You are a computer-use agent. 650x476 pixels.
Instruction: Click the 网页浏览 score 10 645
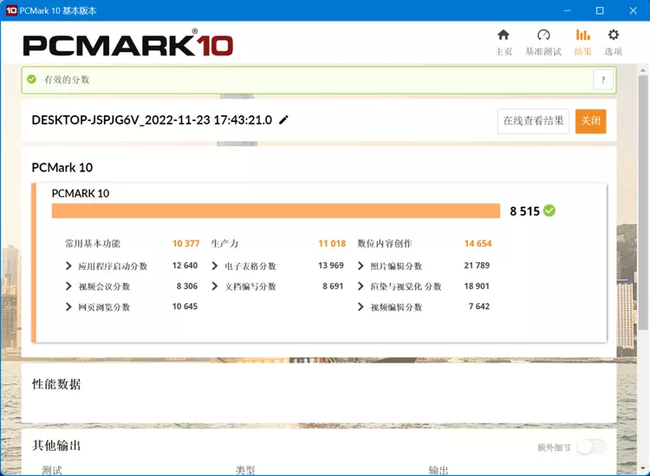pos(185,306)
